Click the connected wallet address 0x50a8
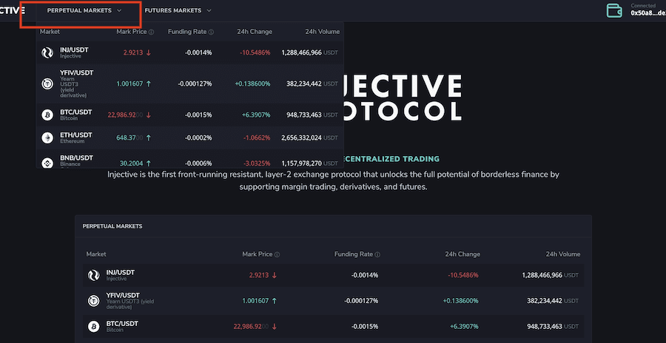 [647, 13]
